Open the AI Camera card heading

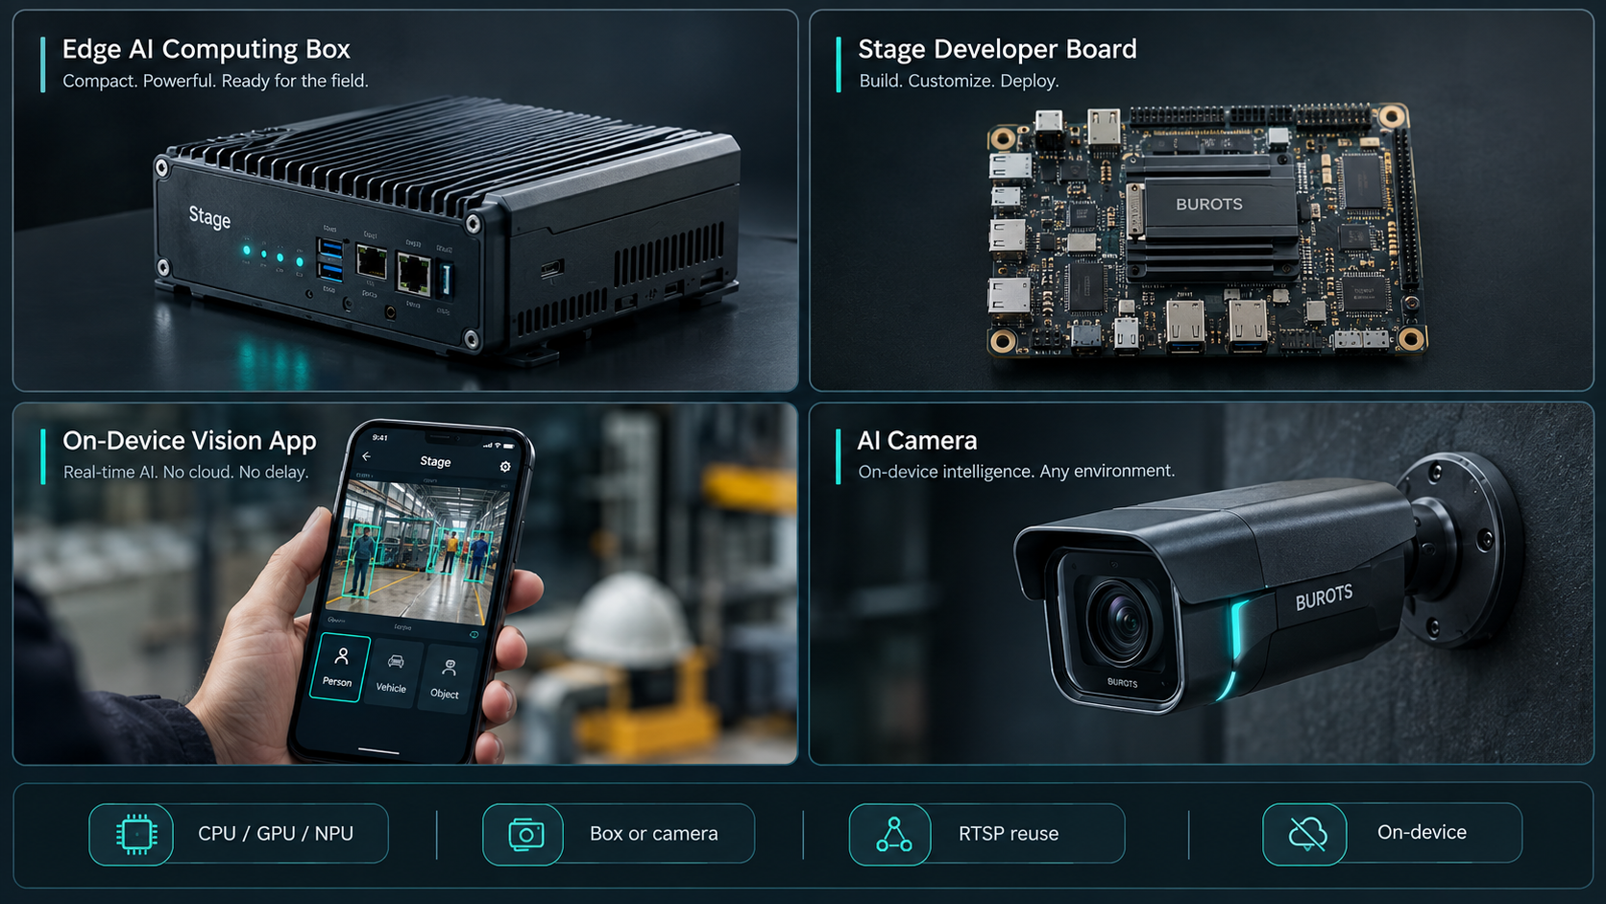tap(917, 441)
